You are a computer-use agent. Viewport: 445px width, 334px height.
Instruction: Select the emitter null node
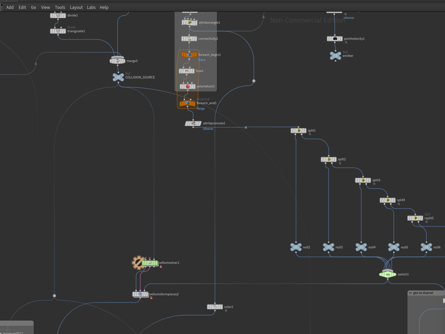pos(335,55)
